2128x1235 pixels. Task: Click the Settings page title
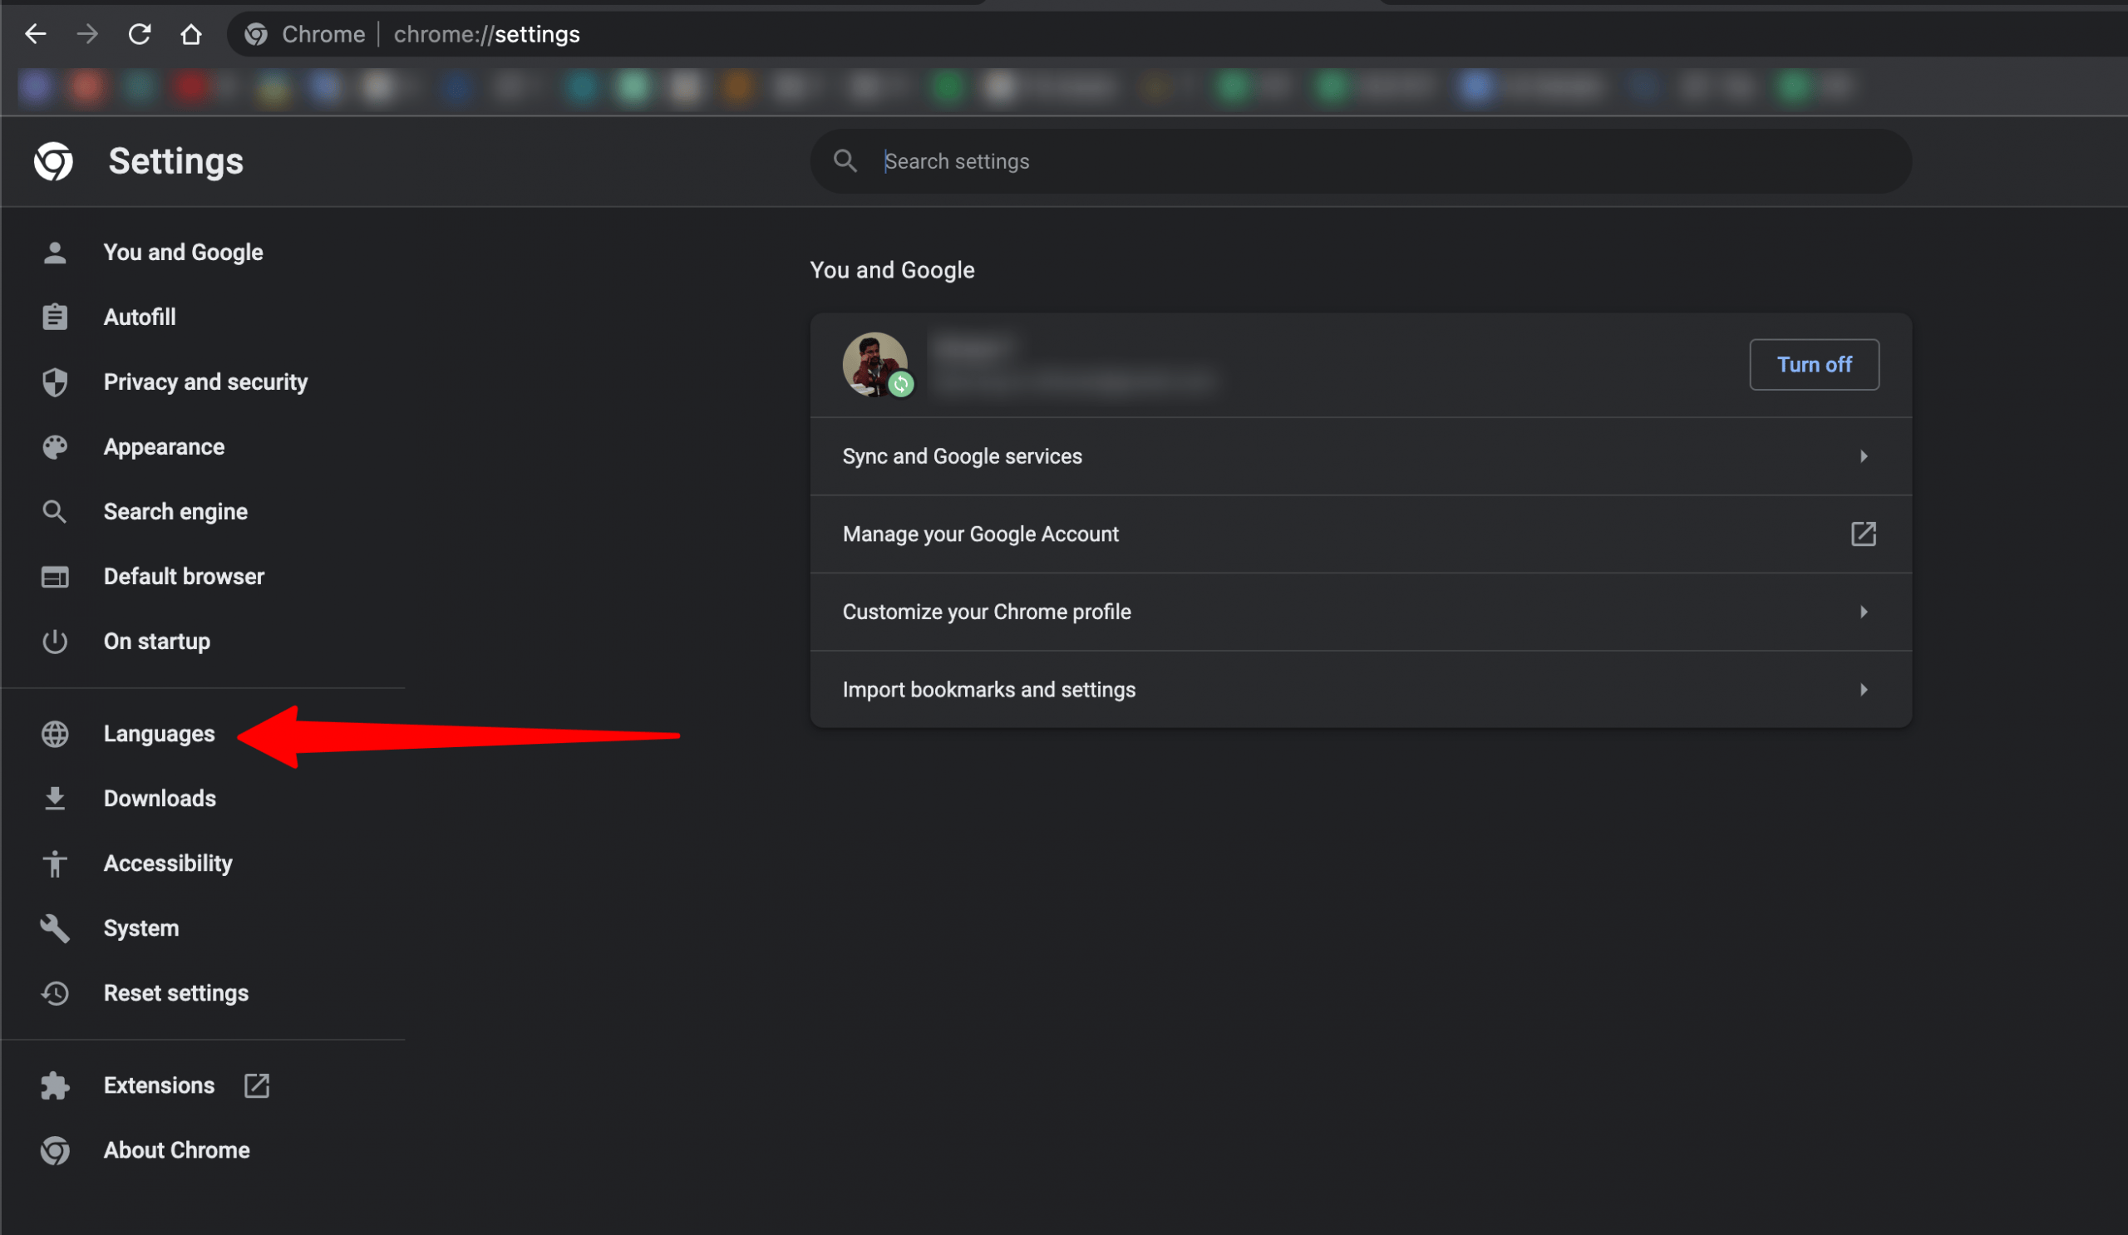coord(175,160)
